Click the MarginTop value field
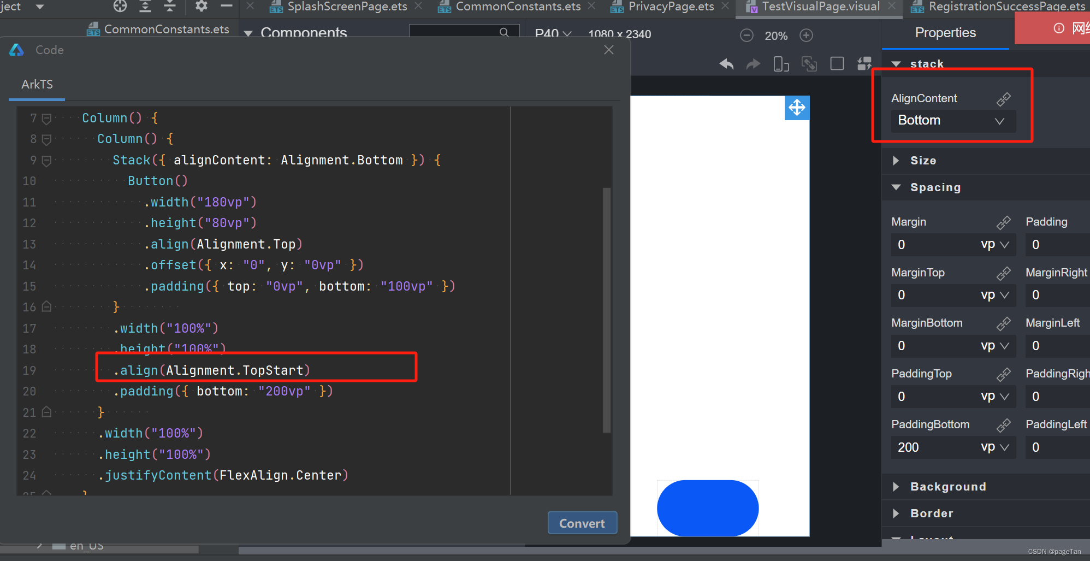Screen dimensions: 1090x561 [934, 295]
